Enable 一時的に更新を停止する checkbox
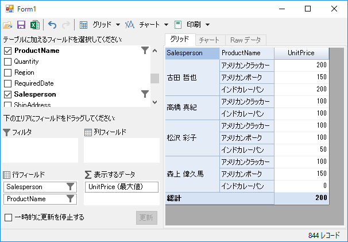This screenshot has width=348, height=242. (8, 217)
